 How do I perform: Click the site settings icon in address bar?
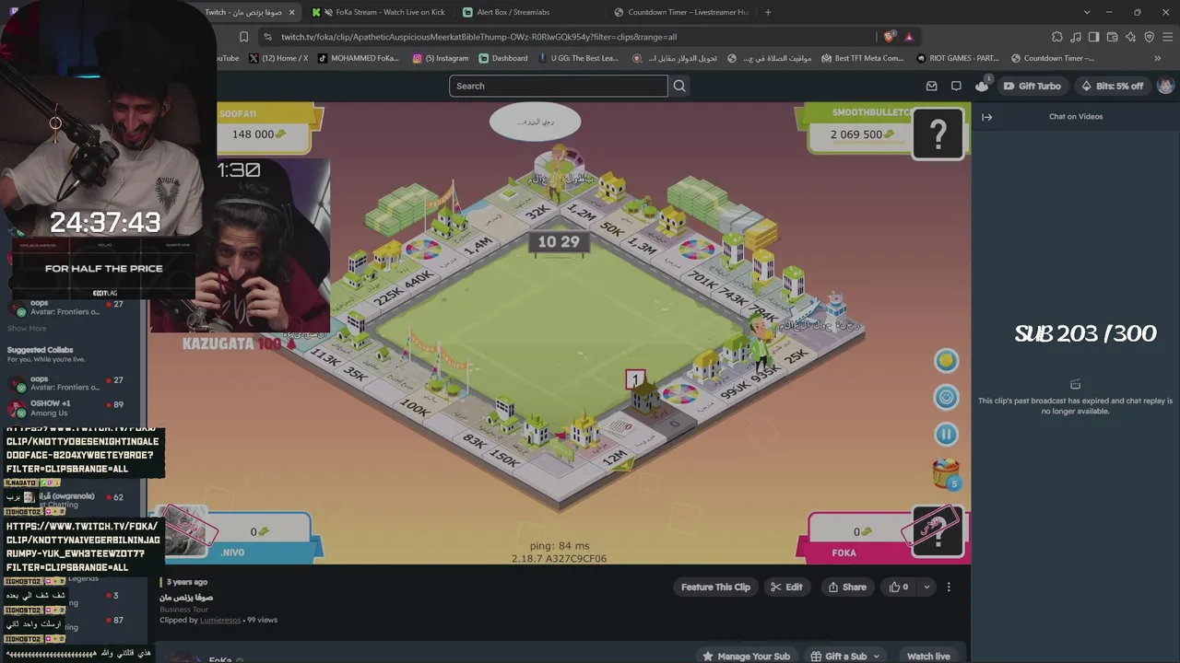tap(267, 37)
